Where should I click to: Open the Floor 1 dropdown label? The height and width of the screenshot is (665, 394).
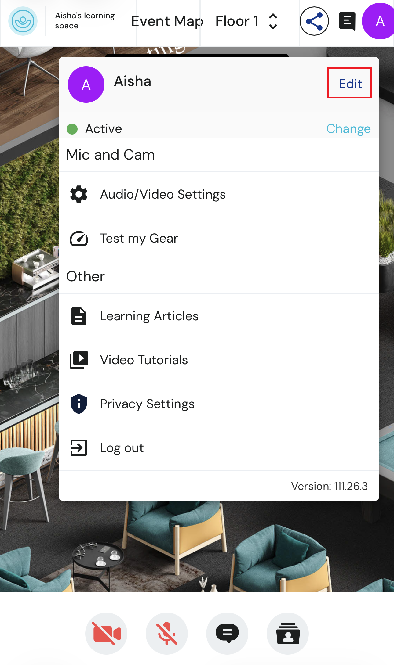pos(237,21)
